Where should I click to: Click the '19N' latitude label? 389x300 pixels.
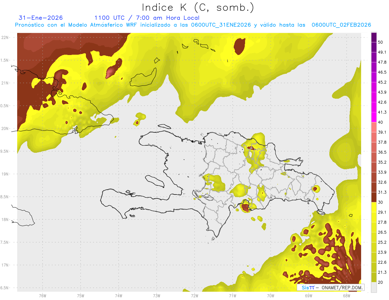coord(6,174)
